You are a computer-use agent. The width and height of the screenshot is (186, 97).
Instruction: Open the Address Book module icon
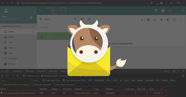tap(163, 10)
